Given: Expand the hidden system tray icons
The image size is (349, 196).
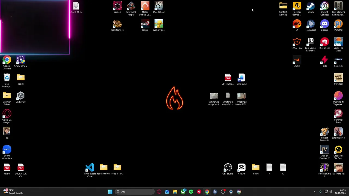Looking at the screenshot, I should 314,192.
